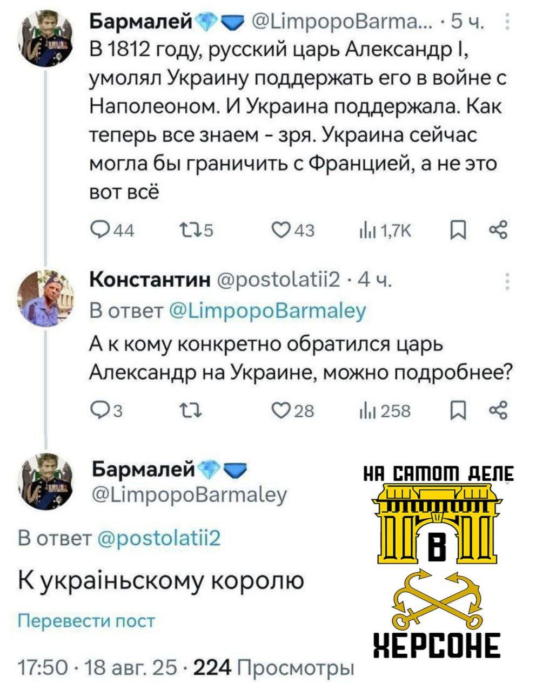
Task: Click the Константин display name
Action: tap(150, 281)
